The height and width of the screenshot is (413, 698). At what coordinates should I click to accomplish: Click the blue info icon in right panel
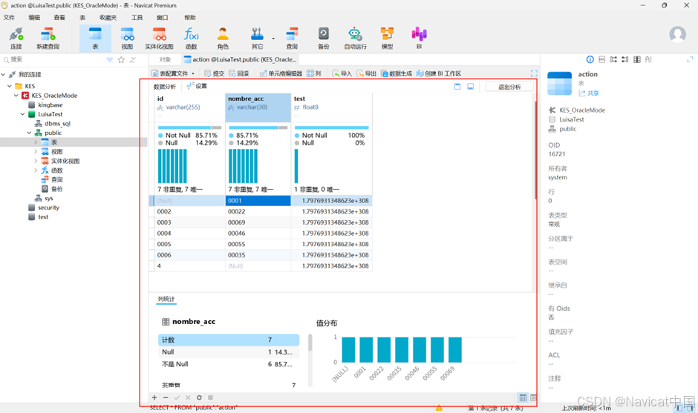click(x=590, y=59)
